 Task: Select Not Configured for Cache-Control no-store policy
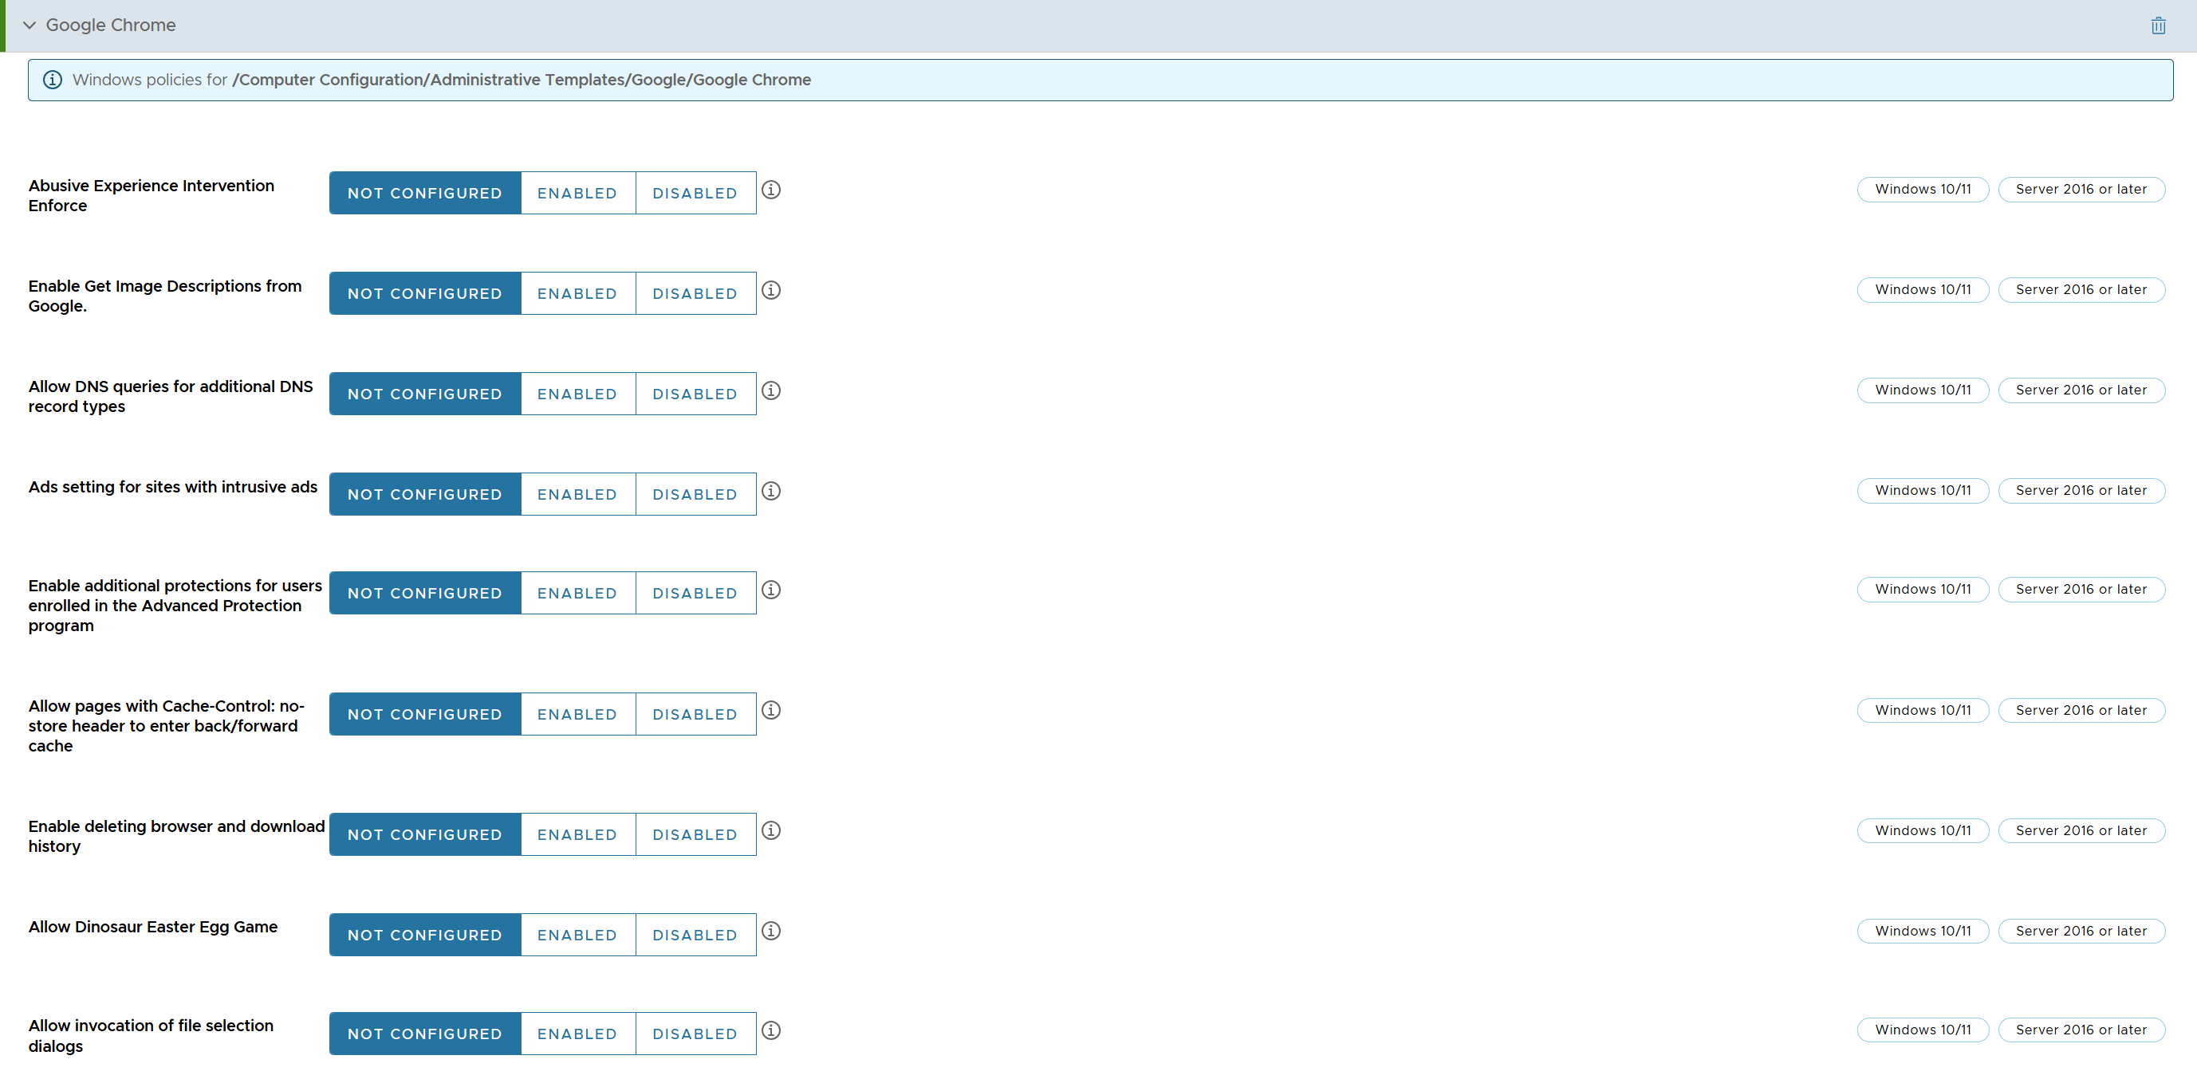click(425, 716)
